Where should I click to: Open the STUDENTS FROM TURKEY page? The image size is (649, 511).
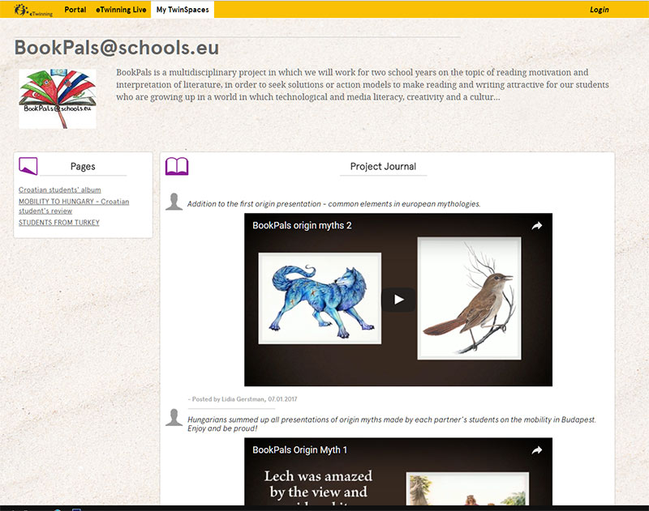59,222
